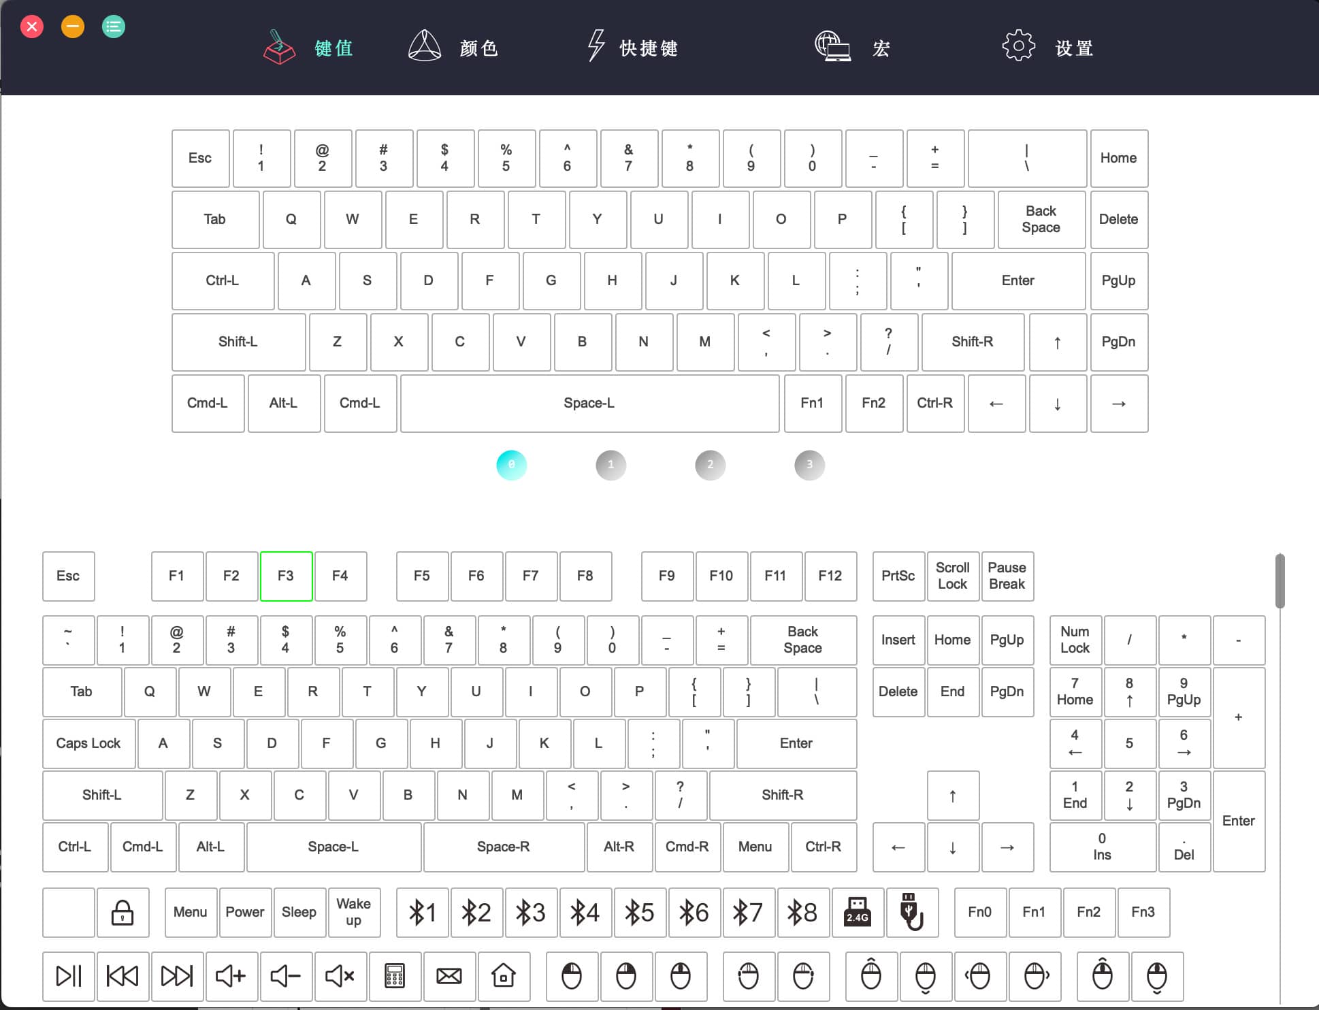Select the home browser key icon
1319x1010 pixels.
pyautogui.click(x=504, y=976)
